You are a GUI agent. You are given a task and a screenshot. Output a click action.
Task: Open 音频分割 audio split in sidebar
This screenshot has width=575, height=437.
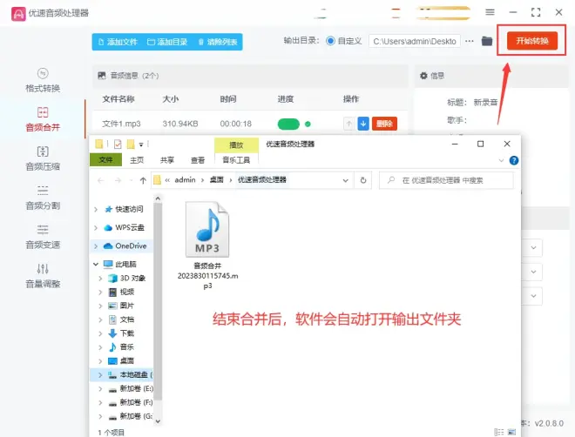point(43,198)
